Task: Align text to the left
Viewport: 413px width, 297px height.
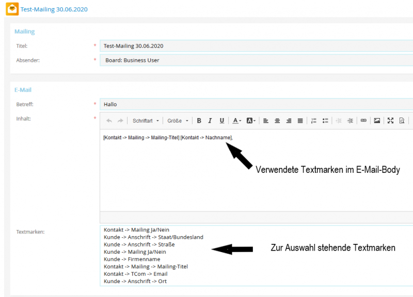Action: pyautogui.click(x=266, y=121)
